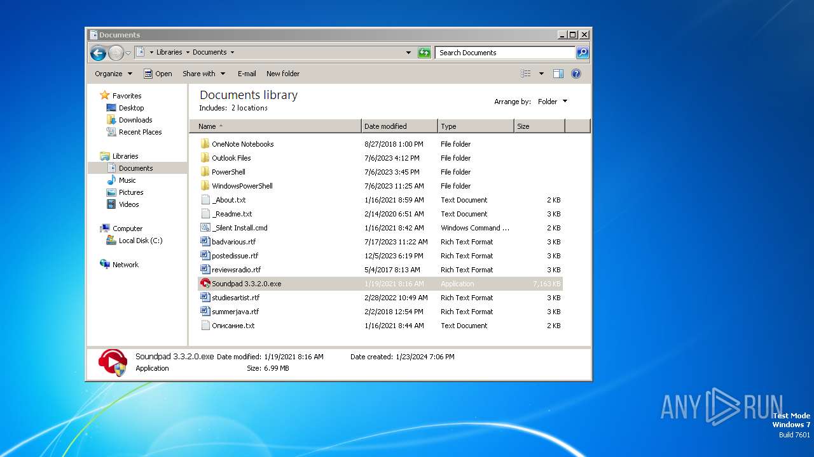Click the Open toolbar button

pos(158,74)
